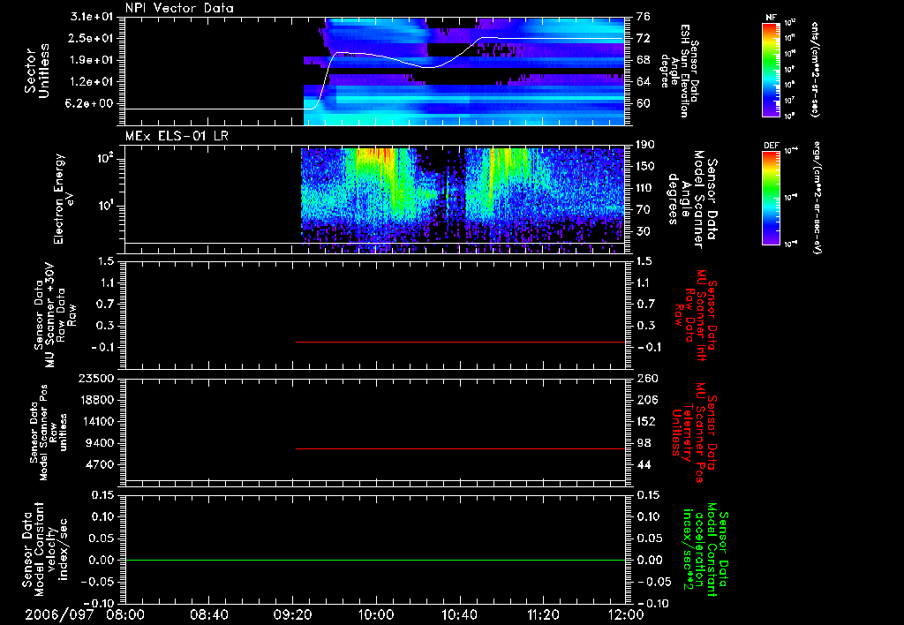Click the 76 degree elevation axis value

tap(644, 17)
